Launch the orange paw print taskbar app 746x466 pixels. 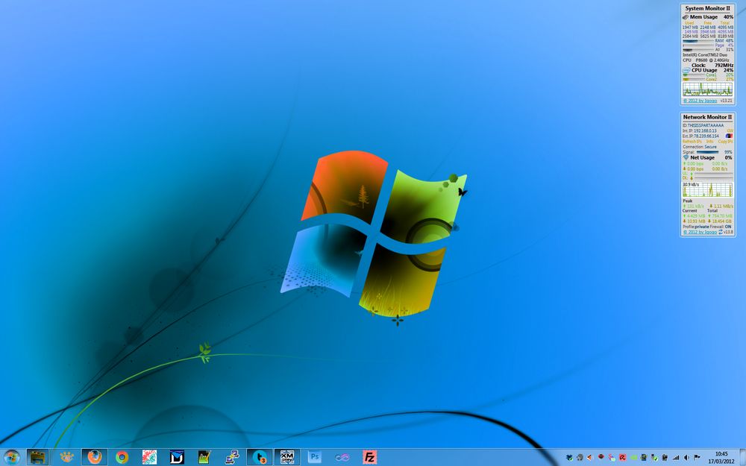click(x=66, y=457)
